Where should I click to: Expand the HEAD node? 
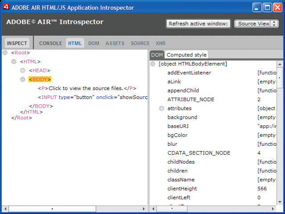(23, 70)
